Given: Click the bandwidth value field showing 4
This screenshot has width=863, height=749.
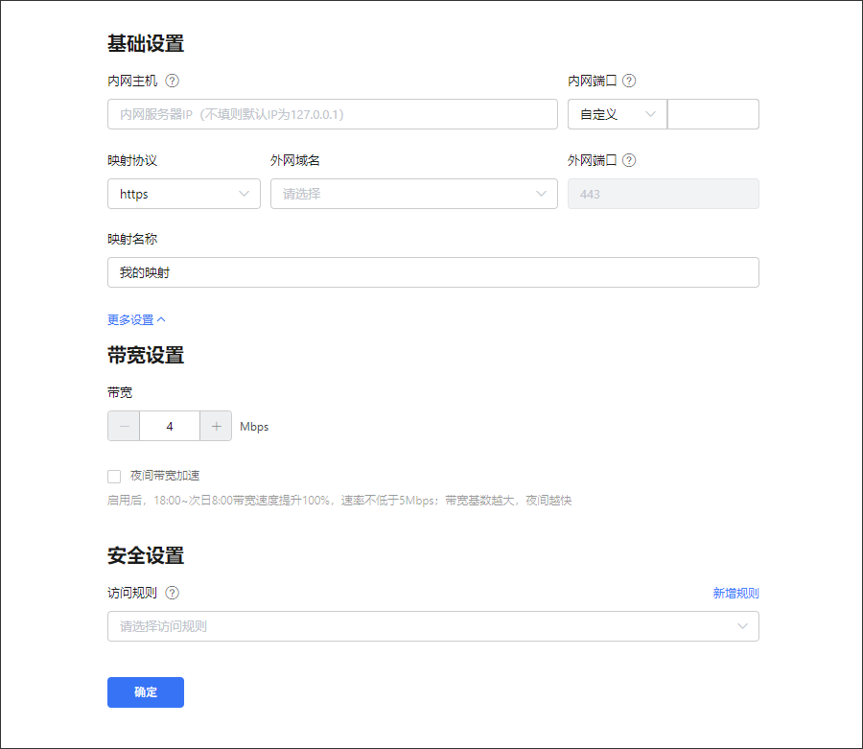Looking at the screenshot, I should click(170, 427).
